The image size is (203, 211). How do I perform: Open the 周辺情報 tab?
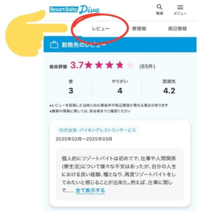[178, 28]
